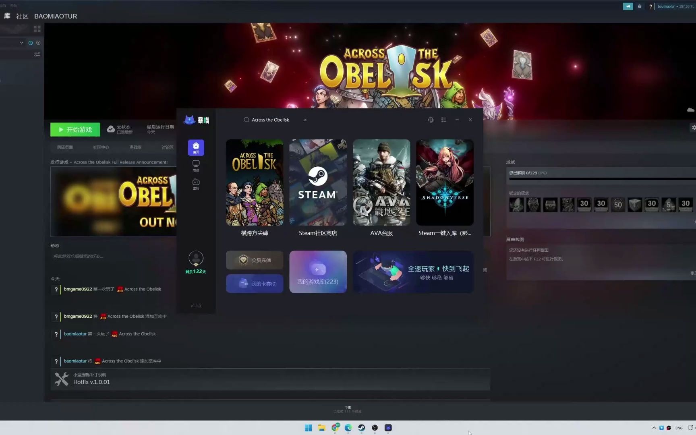Open the 暴喵 app icon in the taskbar
Viewport: 696px width, 435px height.
tap(388, 428)
